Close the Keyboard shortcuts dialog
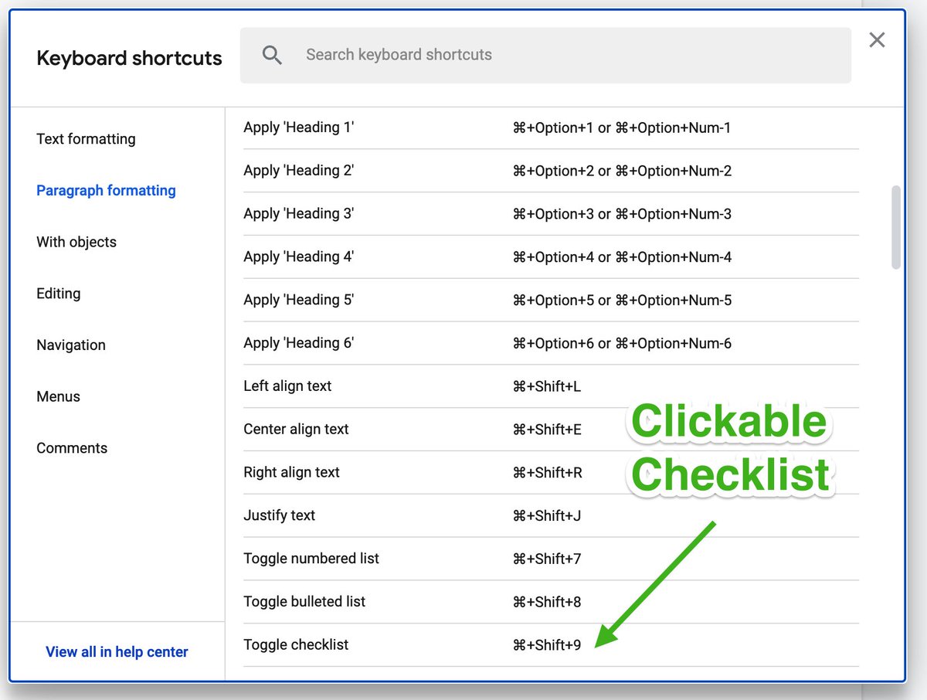 [877, 39]
